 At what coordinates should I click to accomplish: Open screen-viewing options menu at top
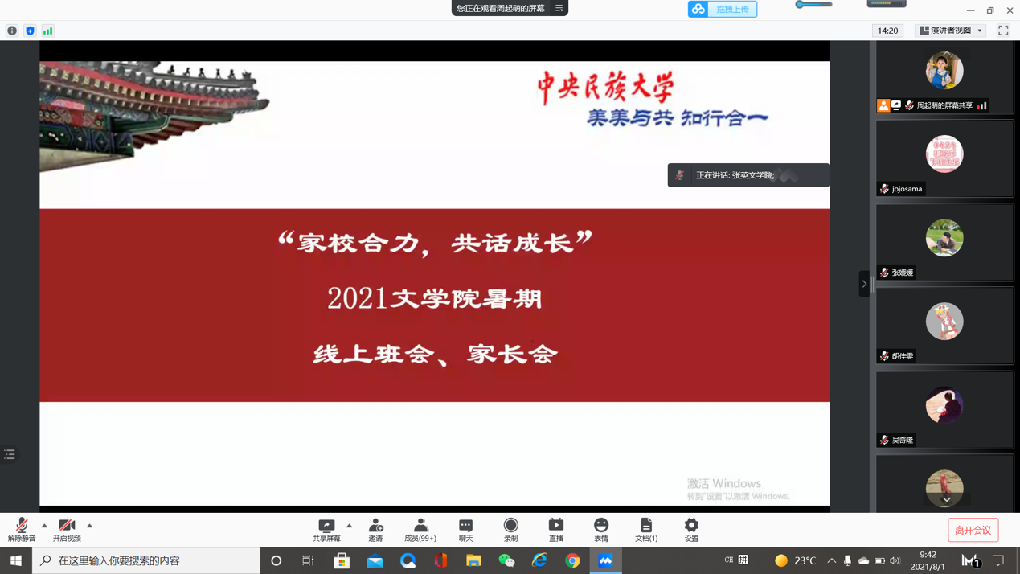pyautogui.click(x=559, y=8)
